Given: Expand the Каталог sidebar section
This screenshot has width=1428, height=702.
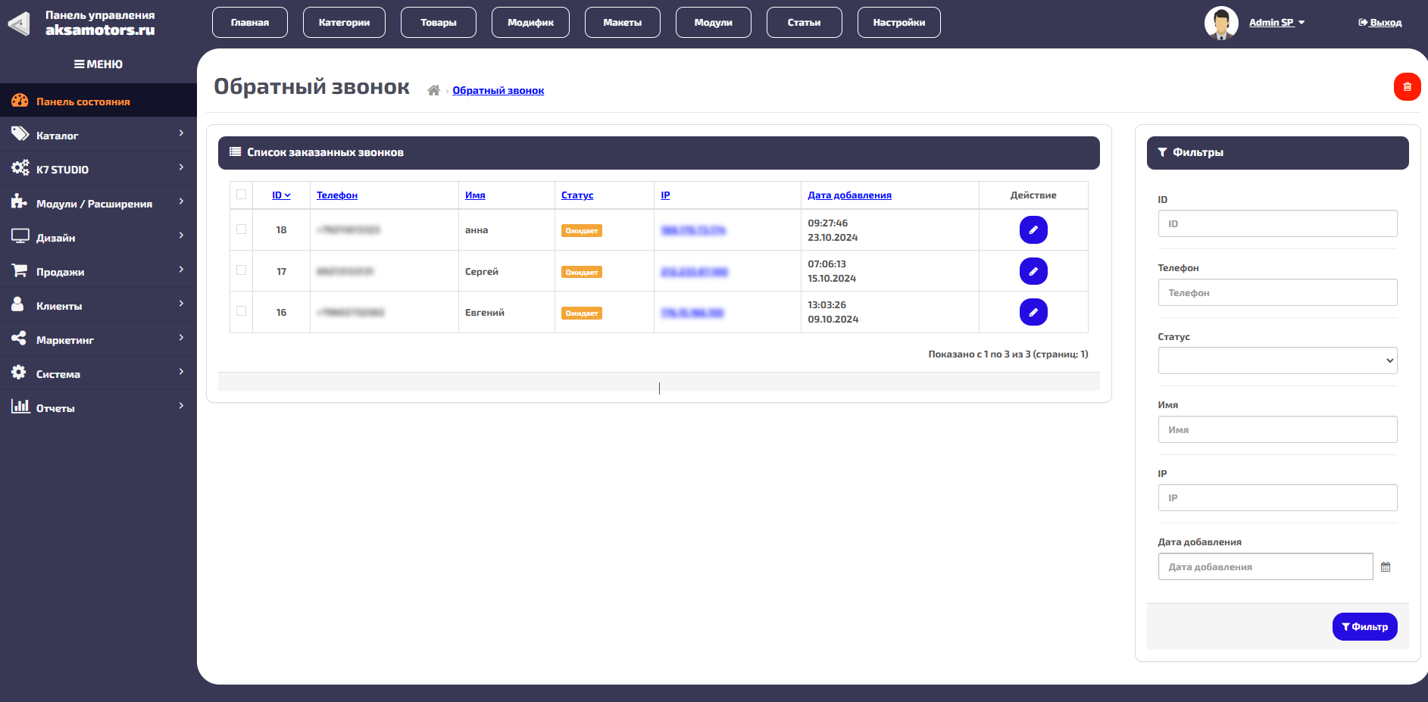Looking at the screenshot, I should (98, 135).
